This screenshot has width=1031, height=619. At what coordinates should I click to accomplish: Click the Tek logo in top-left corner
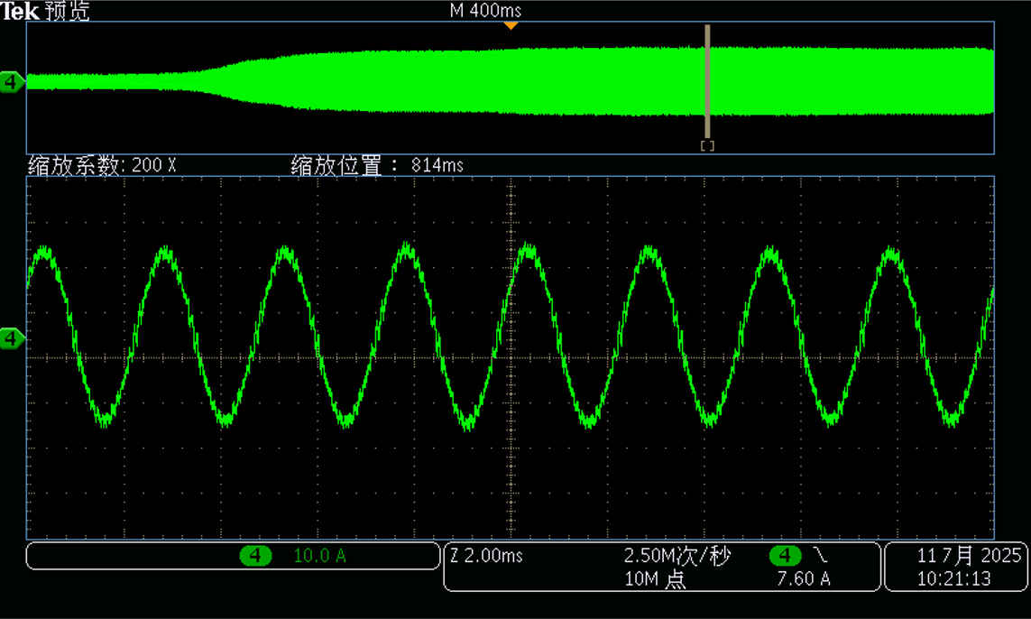(20, 11)
